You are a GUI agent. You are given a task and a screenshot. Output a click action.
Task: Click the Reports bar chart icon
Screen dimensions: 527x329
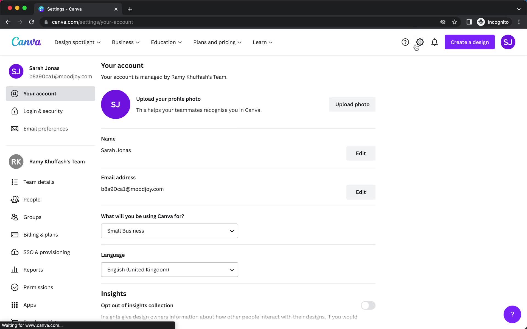(x=15, y=270)
